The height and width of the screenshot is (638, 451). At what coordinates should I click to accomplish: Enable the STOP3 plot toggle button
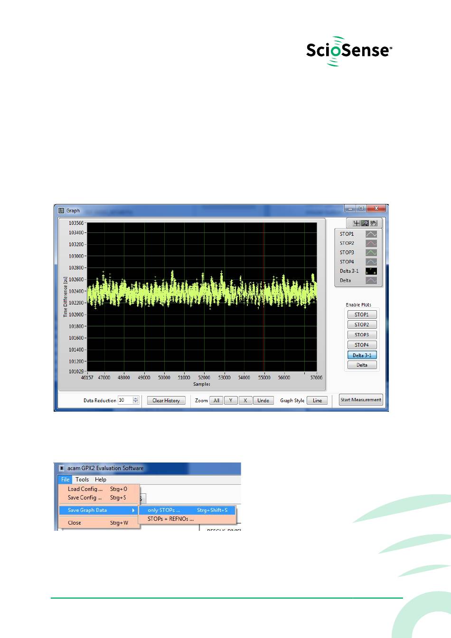362,335
